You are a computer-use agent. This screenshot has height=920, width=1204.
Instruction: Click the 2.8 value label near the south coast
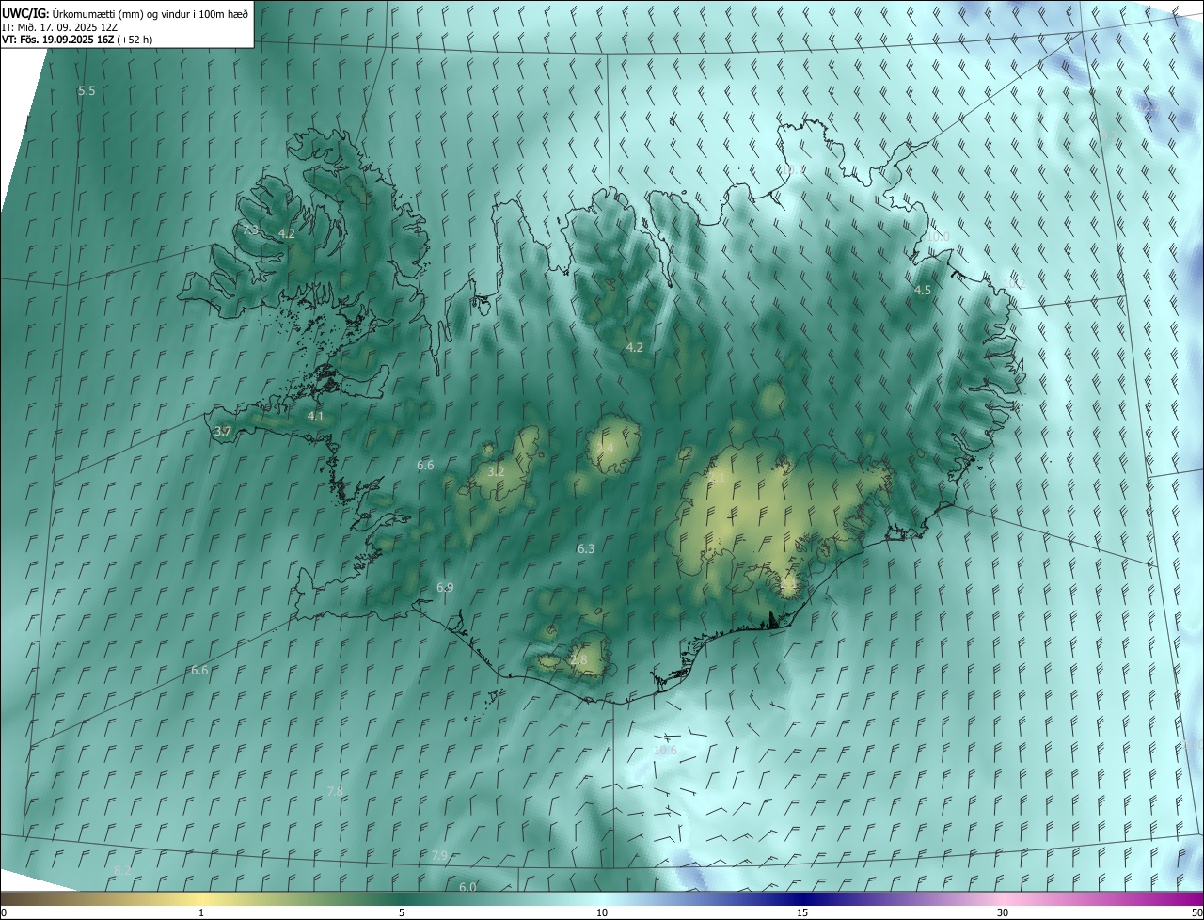578,660
